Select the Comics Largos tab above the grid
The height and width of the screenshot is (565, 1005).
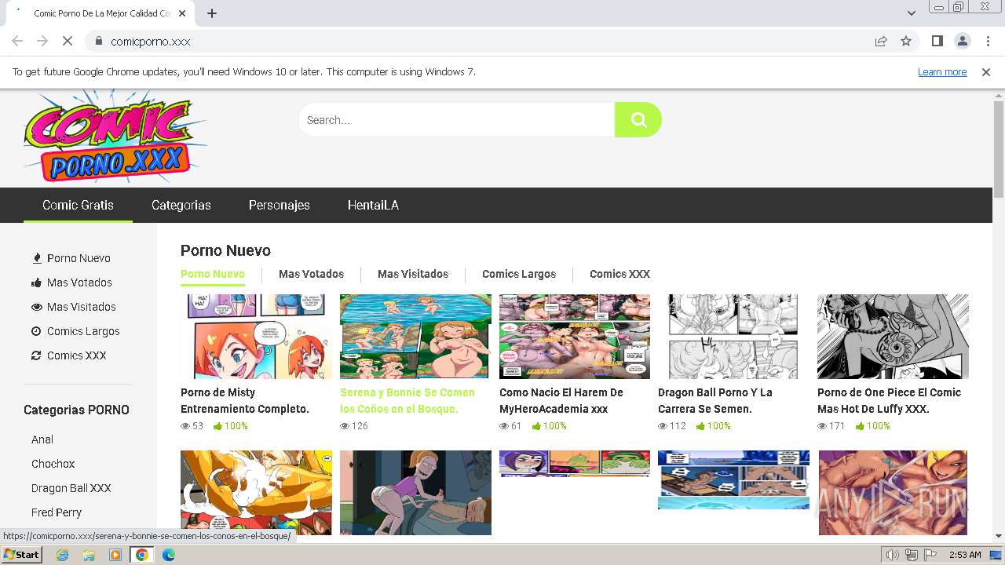(519, 274)
